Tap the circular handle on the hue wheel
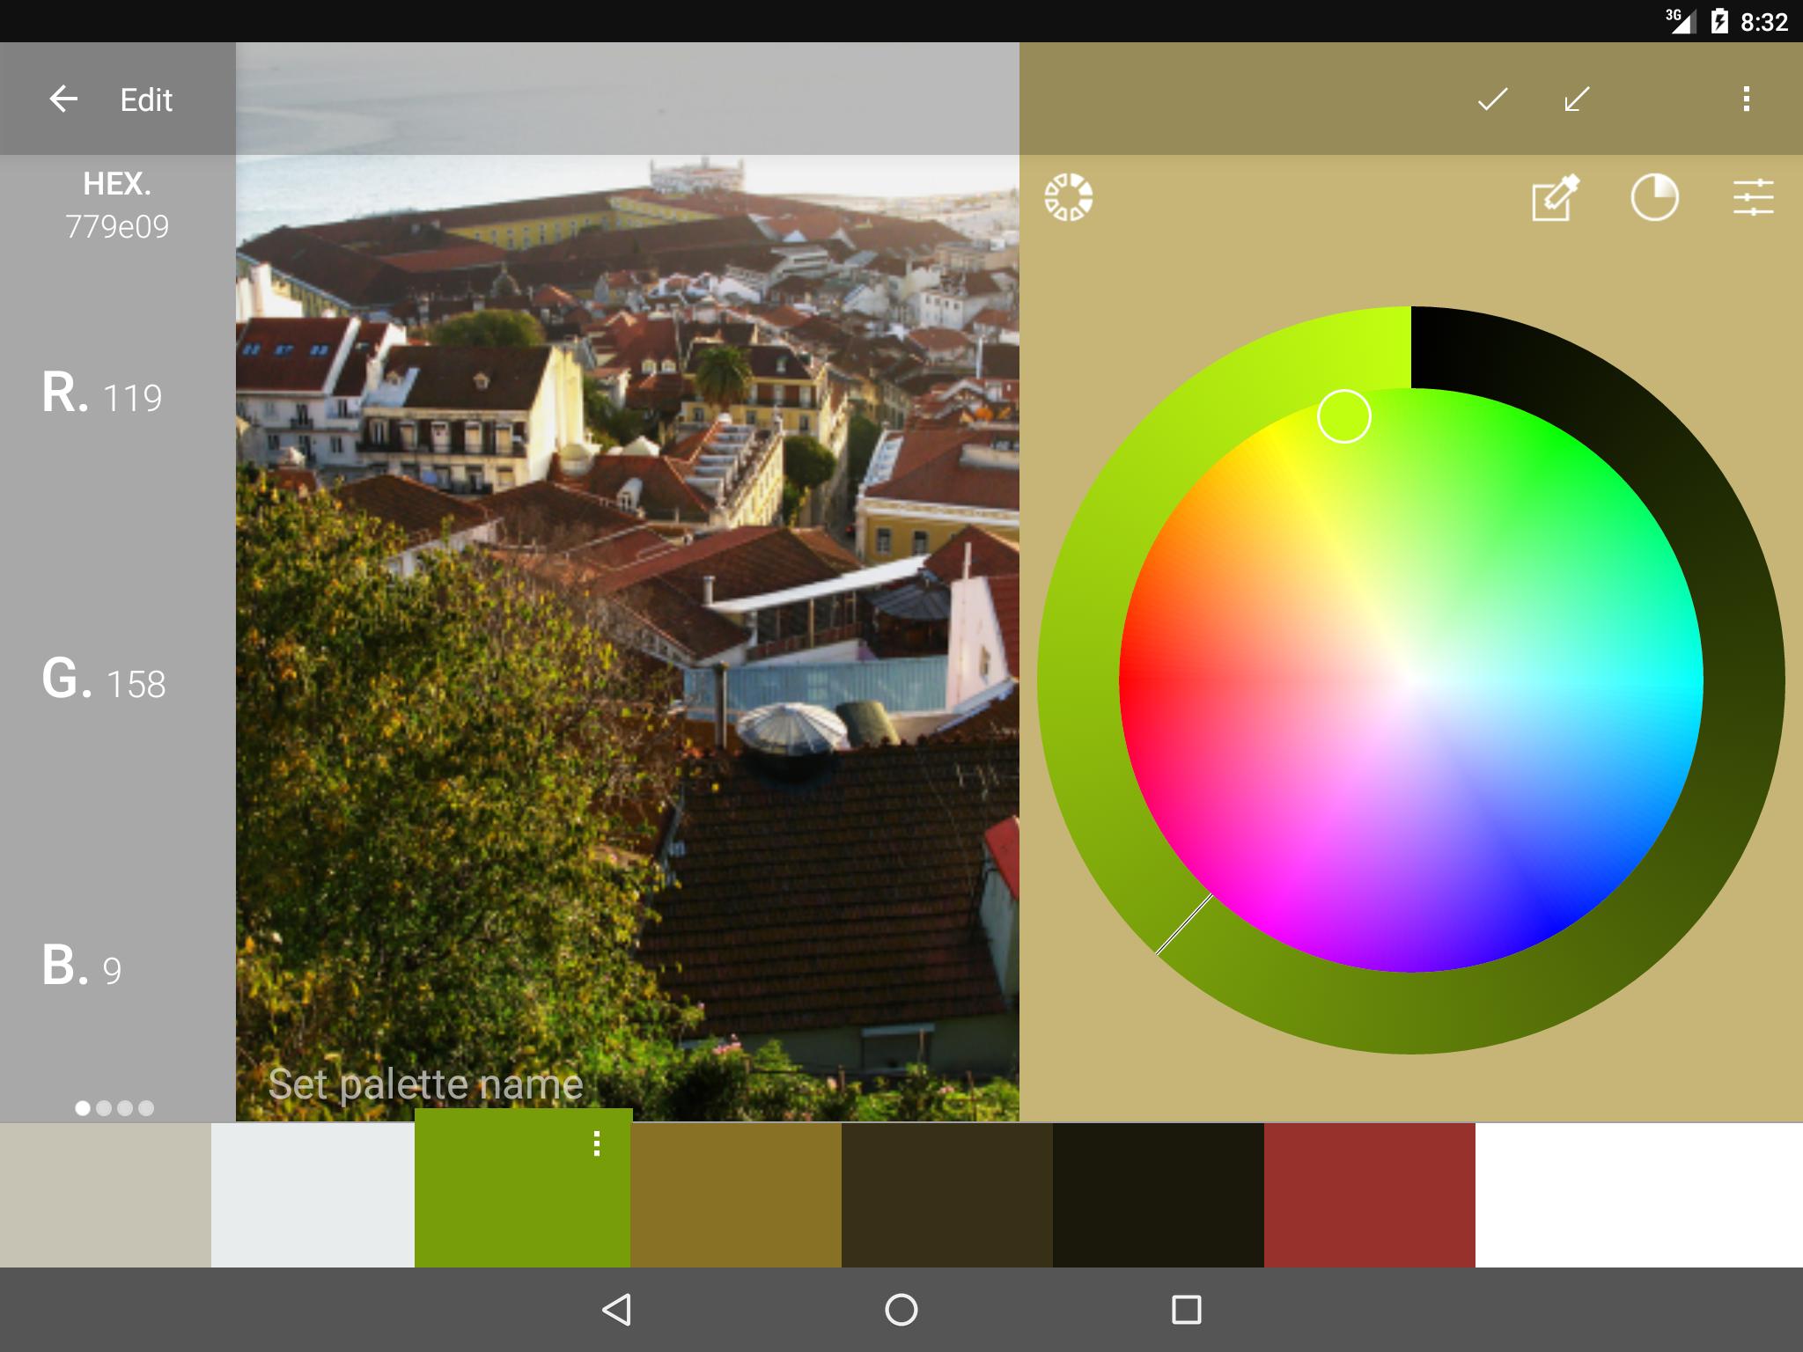The image size is (1803, 1352). click(x=1343, y=416)
